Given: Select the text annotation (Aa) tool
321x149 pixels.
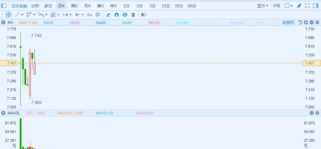Looking at the screenshot, I should point(89,15).
